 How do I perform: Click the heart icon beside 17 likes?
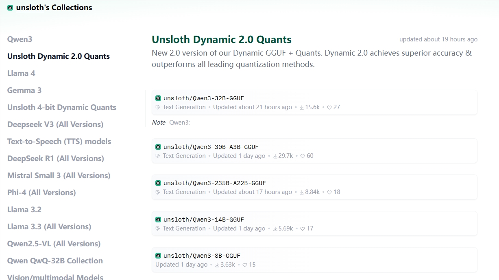(303, 229)
